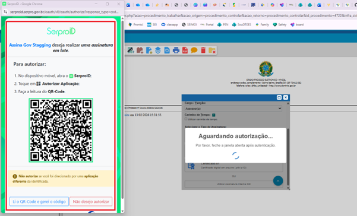Image resolution: width=357 pixels, height=216 pixels.
Task: Click the document with star icon in SEI toolbar
Action: pyautogui.click(x=149, y=50)
